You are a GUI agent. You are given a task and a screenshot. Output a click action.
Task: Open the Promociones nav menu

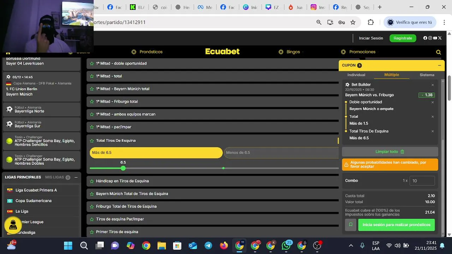[358, 52]
